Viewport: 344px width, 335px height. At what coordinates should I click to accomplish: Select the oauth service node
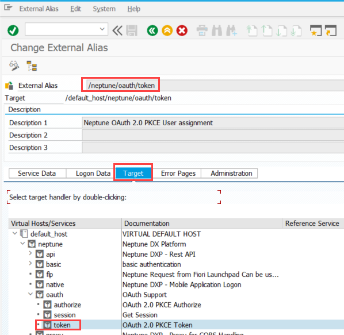tap(55, 295)
